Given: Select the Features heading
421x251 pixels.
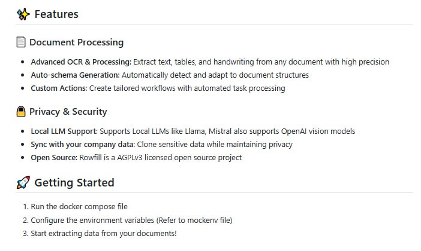Looking at the screenshot, I should (56, 14).
